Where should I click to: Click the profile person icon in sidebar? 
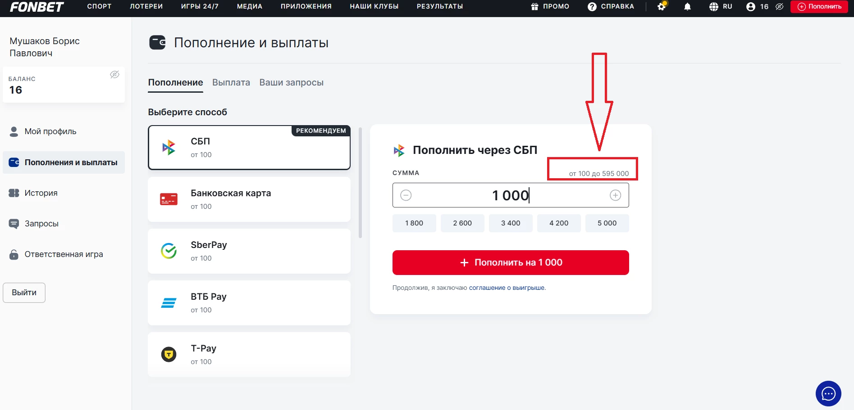14,131
